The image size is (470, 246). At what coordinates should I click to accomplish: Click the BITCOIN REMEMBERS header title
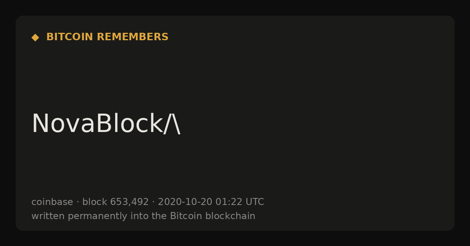(x=107, y=37)
